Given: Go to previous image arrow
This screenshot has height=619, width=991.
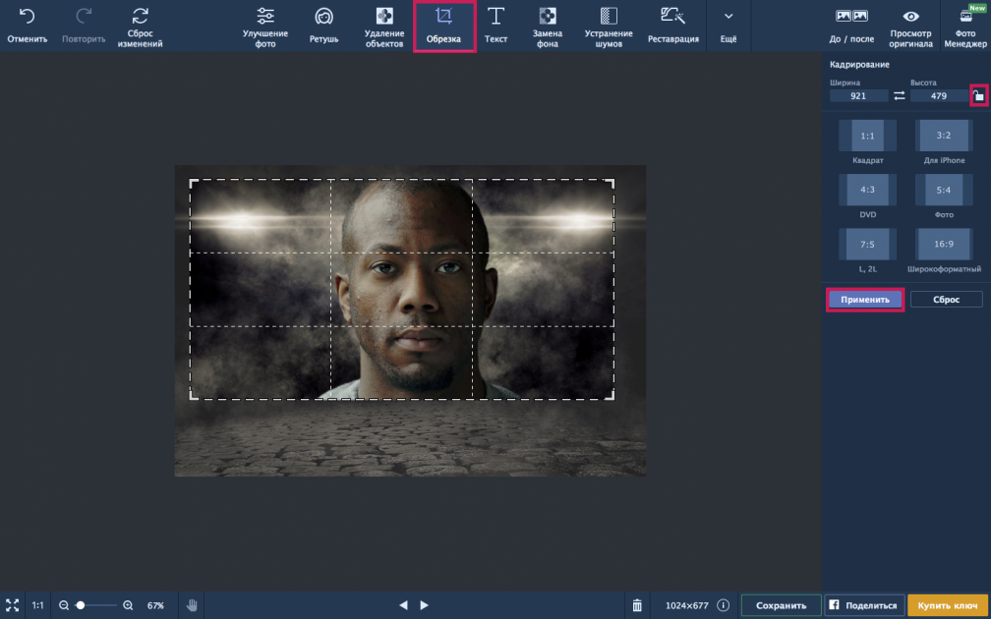Looking at the screenshot, I should [403, 605].
